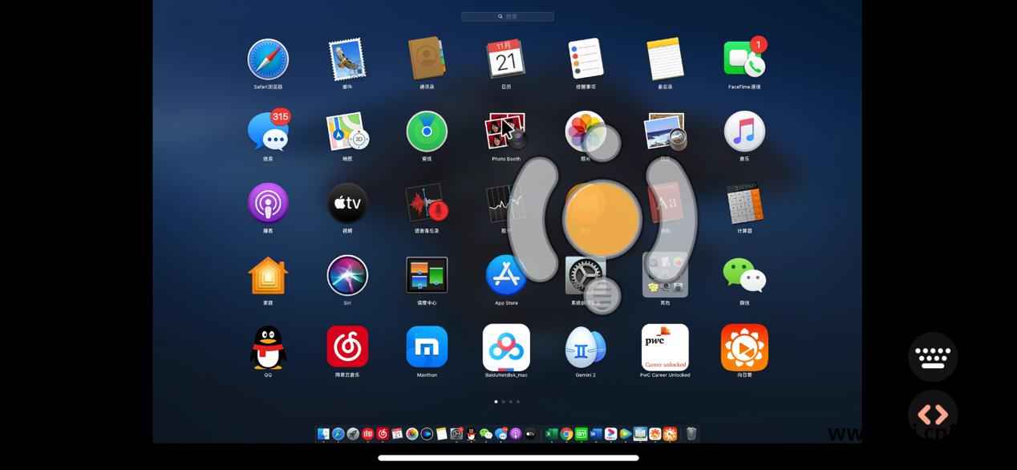
Task: Open the Contacts (通讯录) book icon
Action: tap(427, 59)
